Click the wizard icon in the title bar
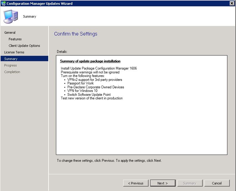The height and width of the screenshot is (191, 236). 3,3
